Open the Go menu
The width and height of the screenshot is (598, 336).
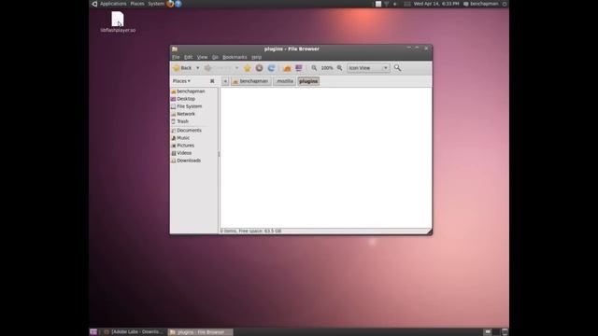(x=215, y=57)
